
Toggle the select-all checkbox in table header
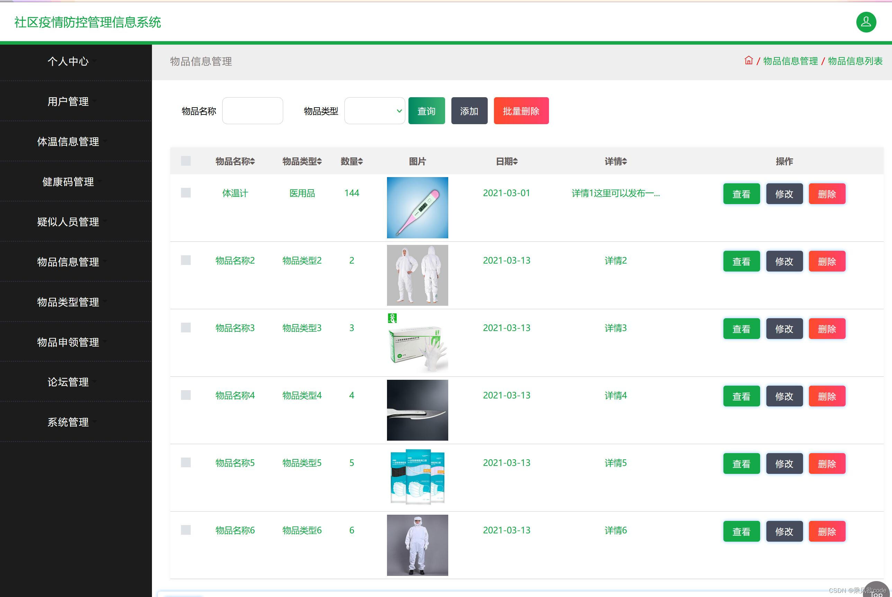click(186, 161)
